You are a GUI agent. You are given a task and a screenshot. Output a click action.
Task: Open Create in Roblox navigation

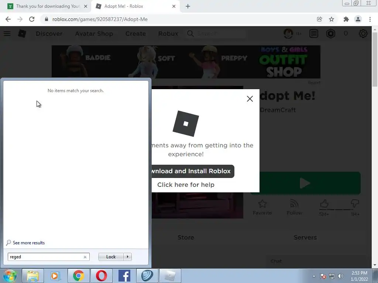click(135, 34)
